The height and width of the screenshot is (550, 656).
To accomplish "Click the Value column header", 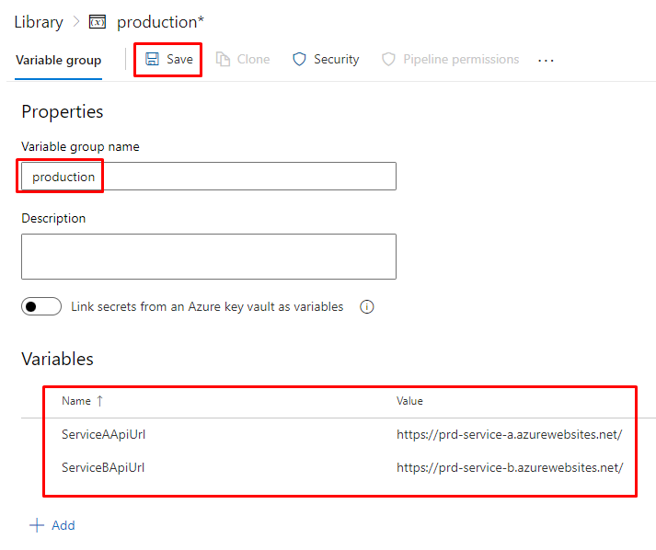I will coord(409,401).
